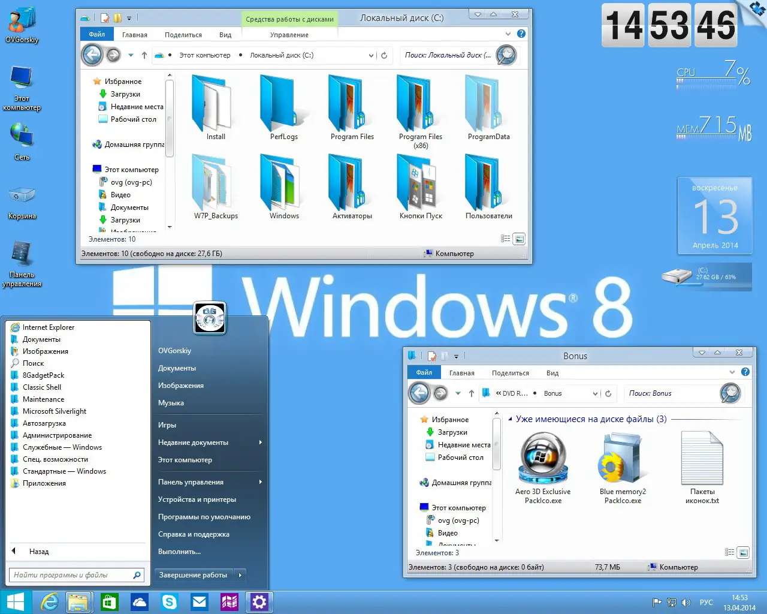The height and width of the screenshot is (614, 767).
Task: Open Справка и поддержка in Start menu
Action: pyautogui.click(x=194, y=534)
